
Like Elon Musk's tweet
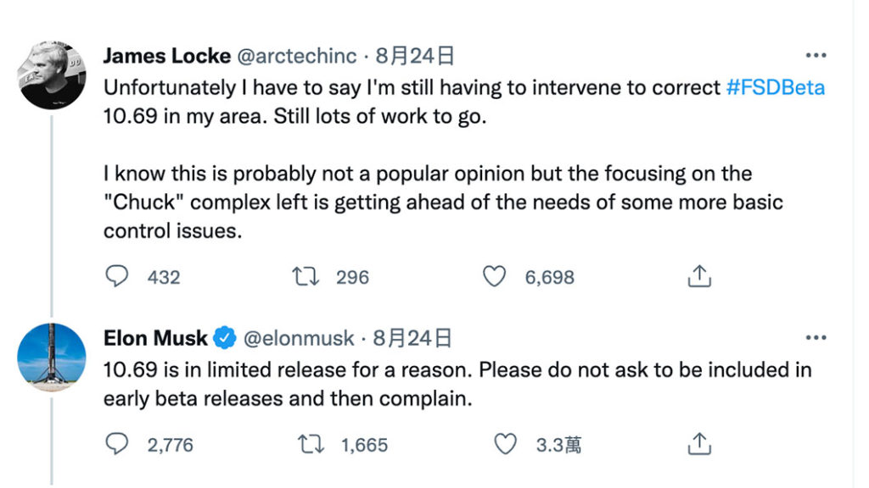tap(506, 444)
